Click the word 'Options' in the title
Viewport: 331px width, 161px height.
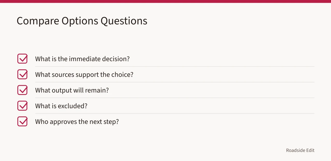pos(80,21)
